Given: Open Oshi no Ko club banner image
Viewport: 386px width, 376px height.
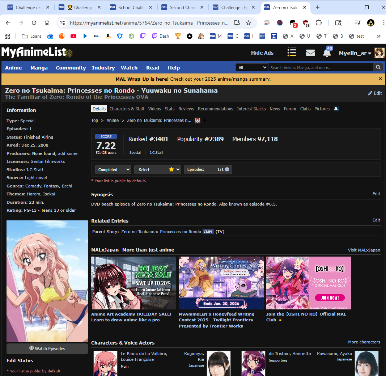Looking at the screenshot, I should tap(309, 283).
